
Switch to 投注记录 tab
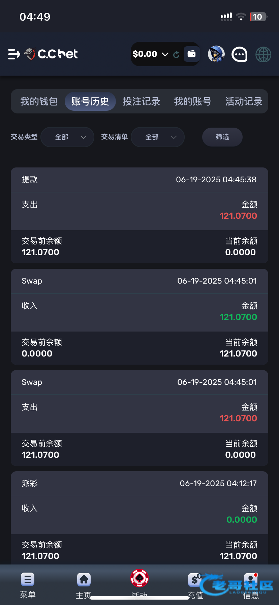142,101
